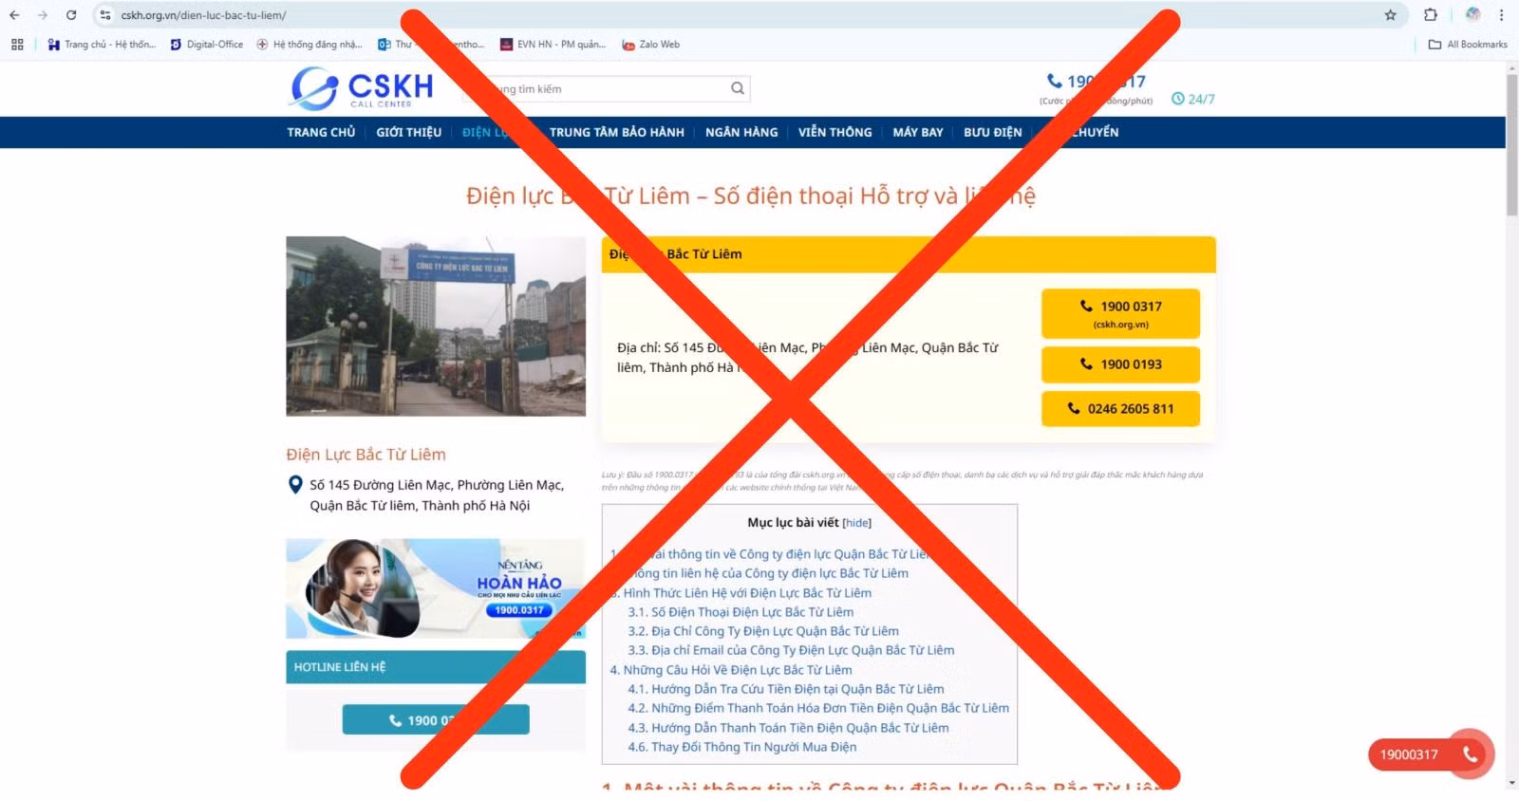Go forward in browser history
This screenshot has height=801, width=1519.
[42, 15]
